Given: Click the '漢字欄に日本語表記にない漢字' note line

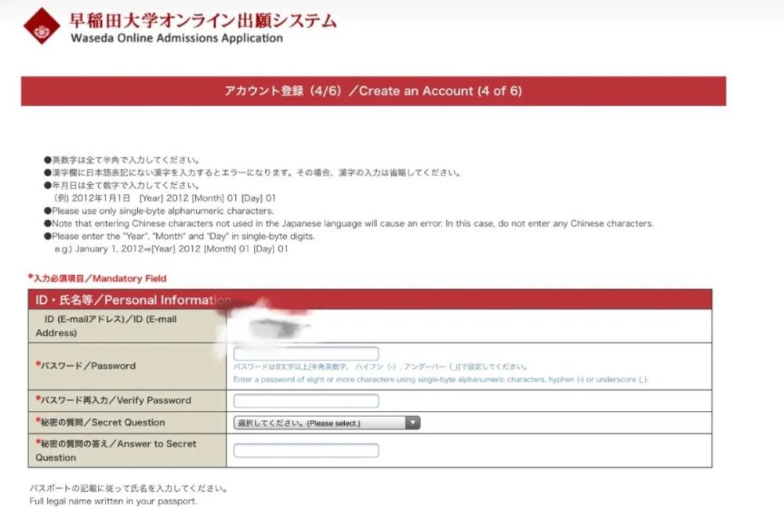Looking at the screenshot, I should click(x=252, y=172).
